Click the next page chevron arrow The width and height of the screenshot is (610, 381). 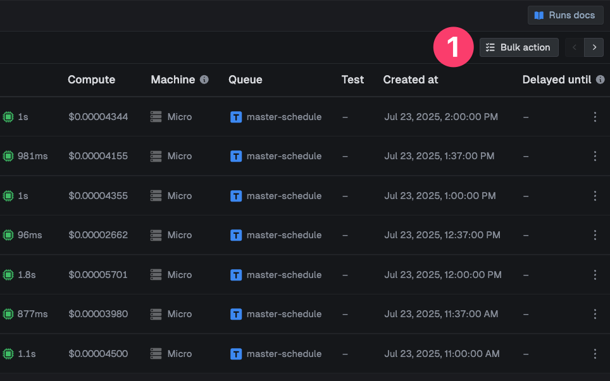(594, 47)
